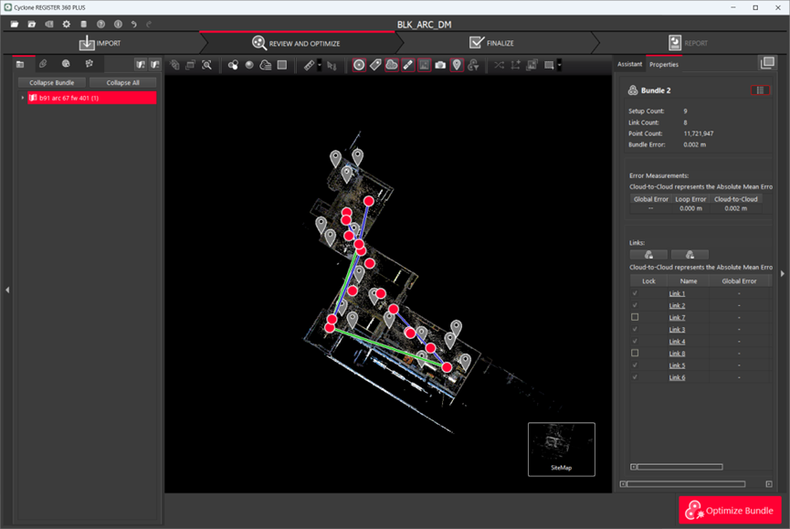Click the camera snapshot icon

click(440, 65)
